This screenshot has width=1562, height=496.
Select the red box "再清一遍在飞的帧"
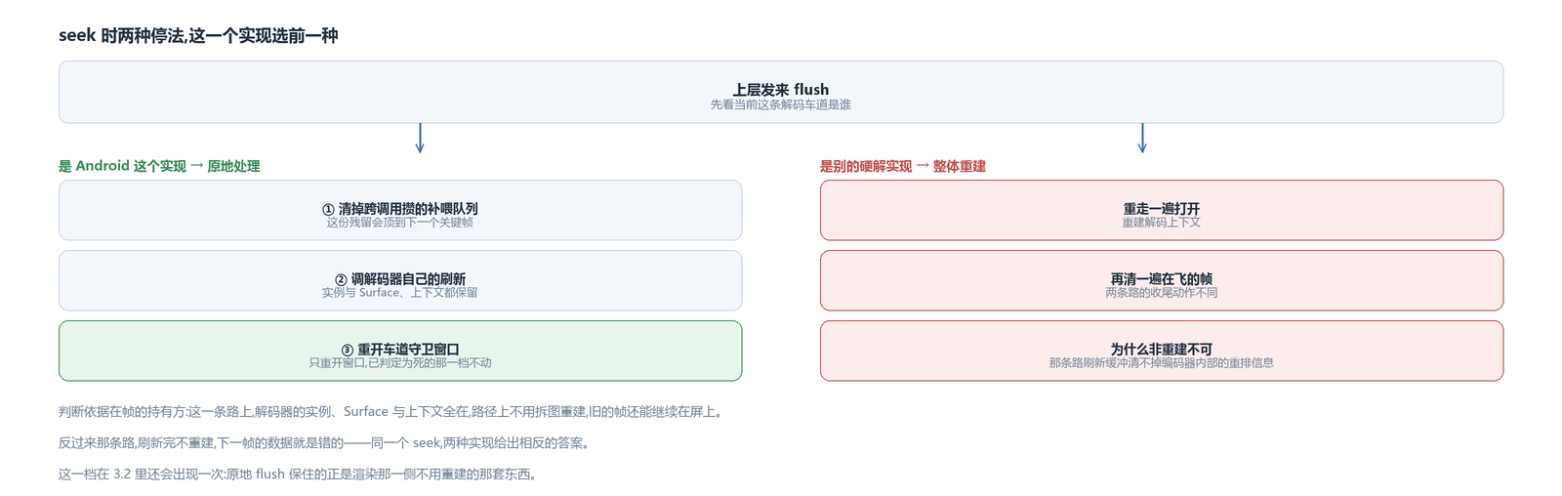click(1162, 280)
